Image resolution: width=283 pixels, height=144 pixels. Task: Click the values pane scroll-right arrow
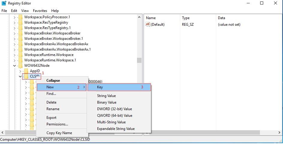pyautogui.click(x=279, y=133)
